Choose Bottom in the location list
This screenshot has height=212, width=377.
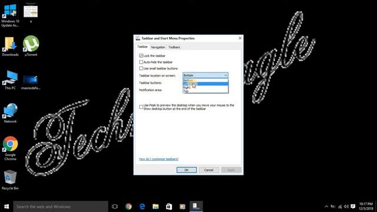pyautogui.click(x=206, y=80)
